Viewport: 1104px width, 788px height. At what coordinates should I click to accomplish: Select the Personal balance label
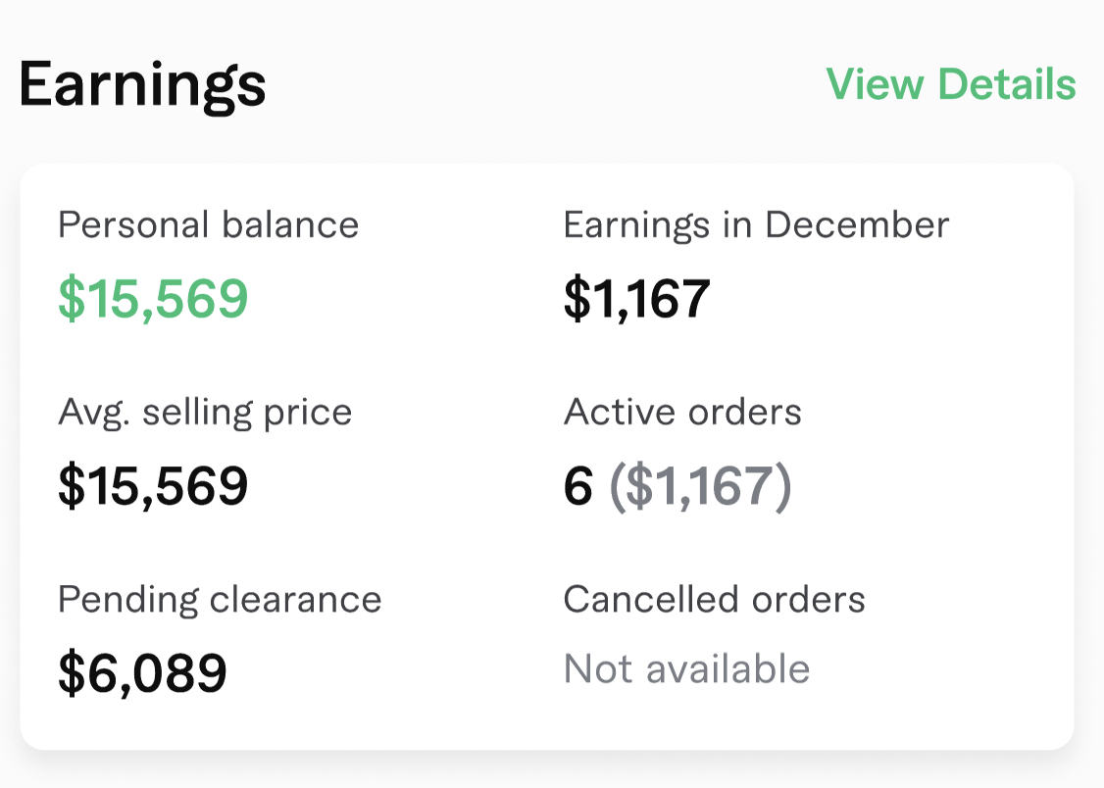coord(208,225)
